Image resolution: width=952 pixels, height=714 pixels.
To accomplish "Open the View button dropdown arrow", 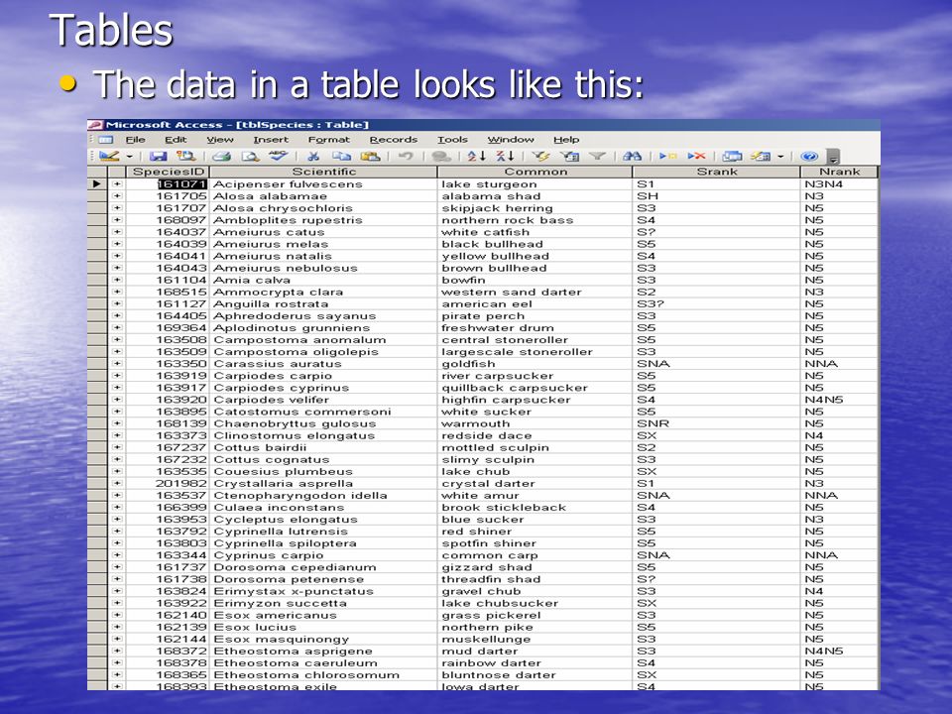I will 129,157.
